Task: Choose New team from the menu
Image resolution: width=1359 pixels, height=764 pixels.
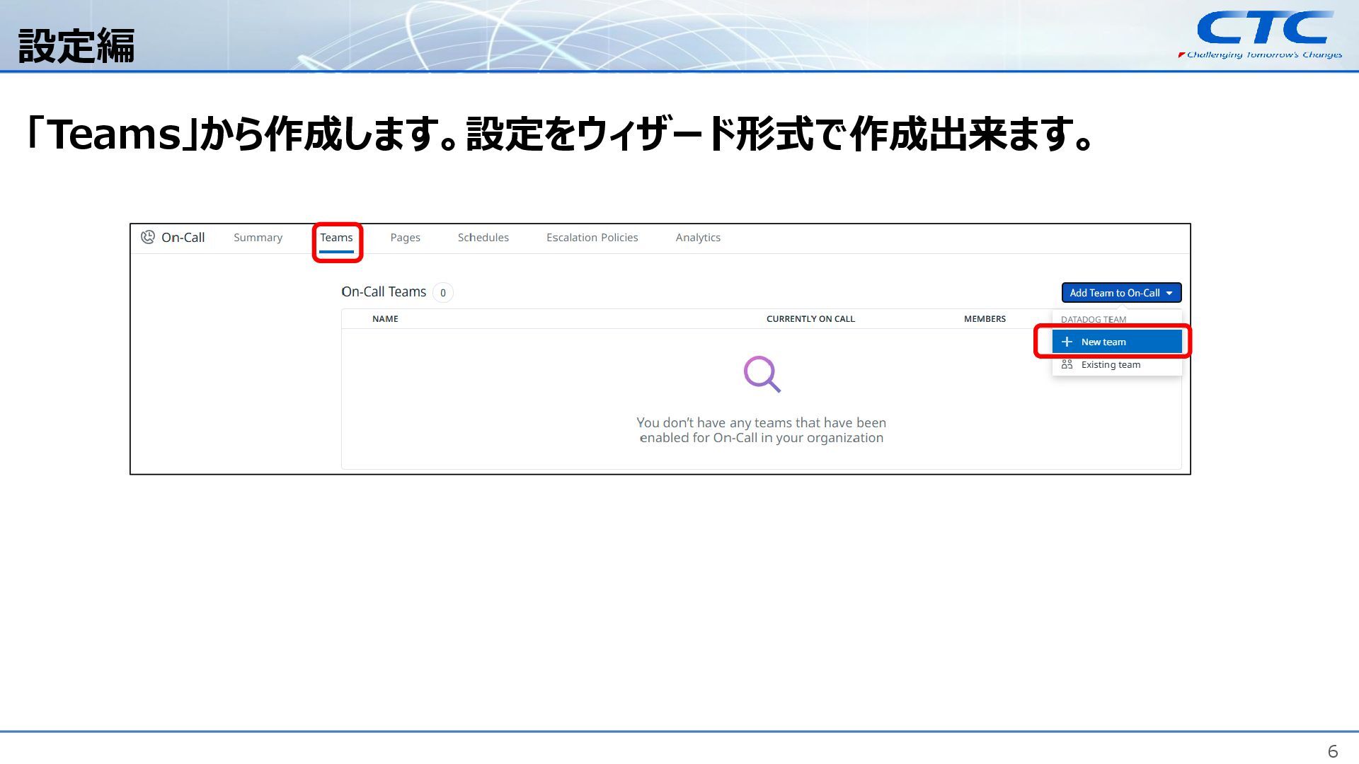Action: point(1117,342)
